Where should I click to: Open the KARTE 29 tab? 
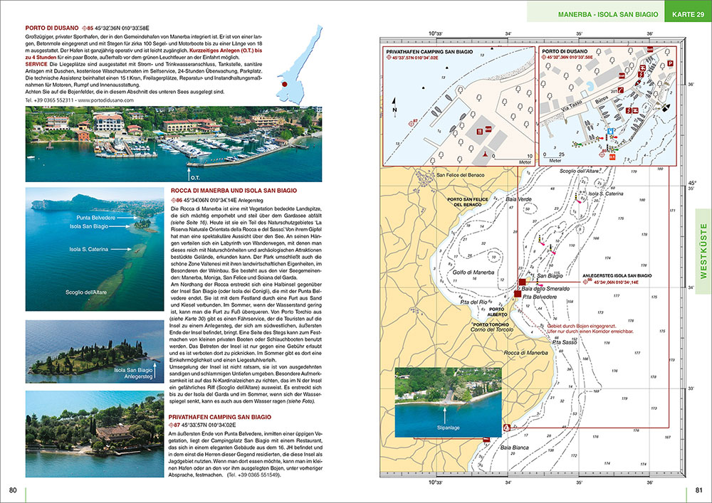687,13
